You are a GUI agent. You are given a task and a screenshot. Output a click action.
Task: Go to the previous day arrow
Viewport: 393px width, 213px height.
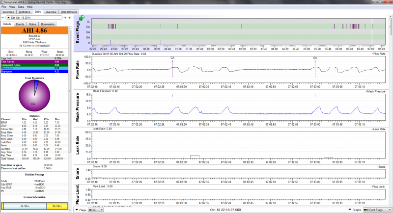tap(3, 18)
